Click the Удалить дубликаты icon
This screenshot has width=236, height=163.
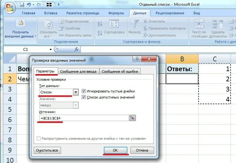[x=218, y=24]
